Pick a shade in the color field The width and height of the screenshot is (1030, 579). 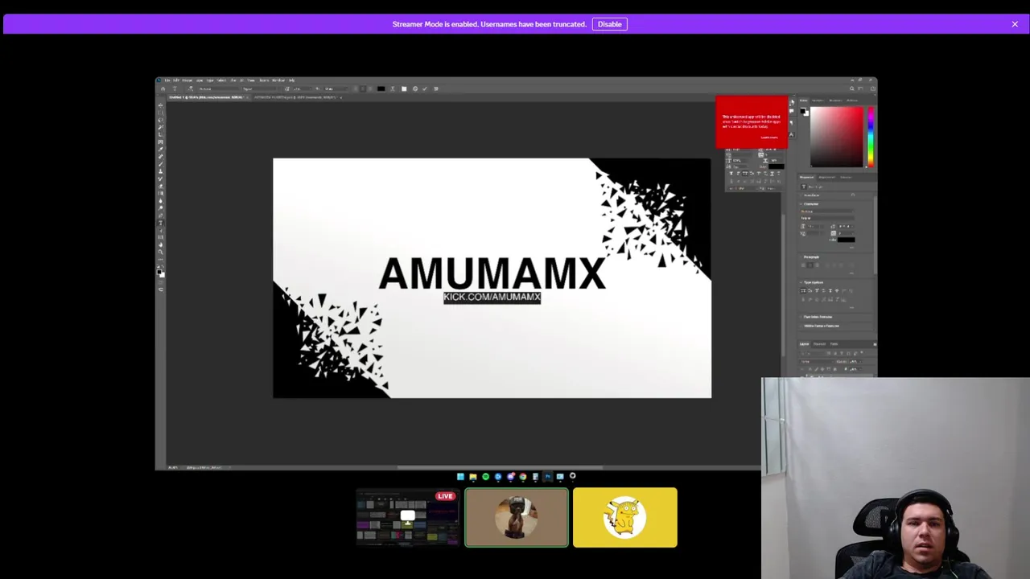(x=837, y=137)
